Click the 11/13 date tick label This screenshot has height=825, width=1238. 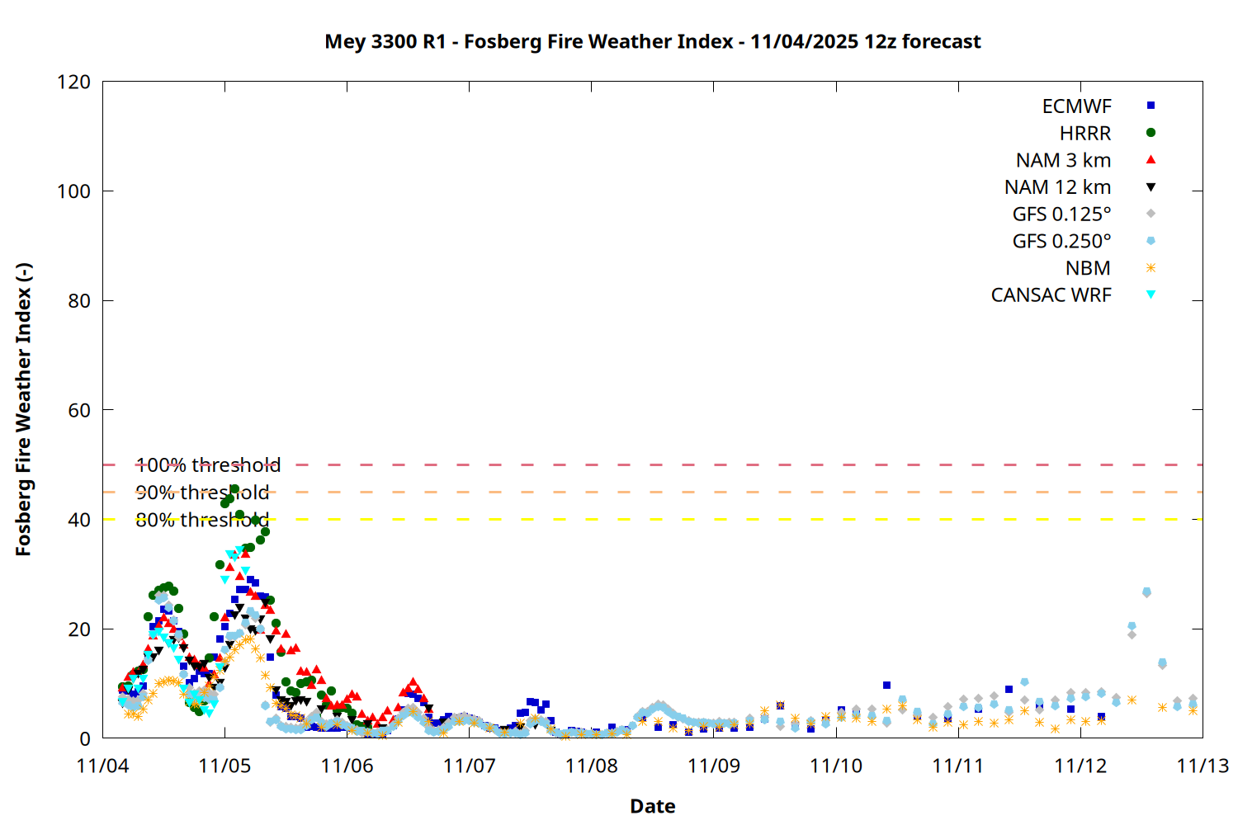click(1202, 766)
